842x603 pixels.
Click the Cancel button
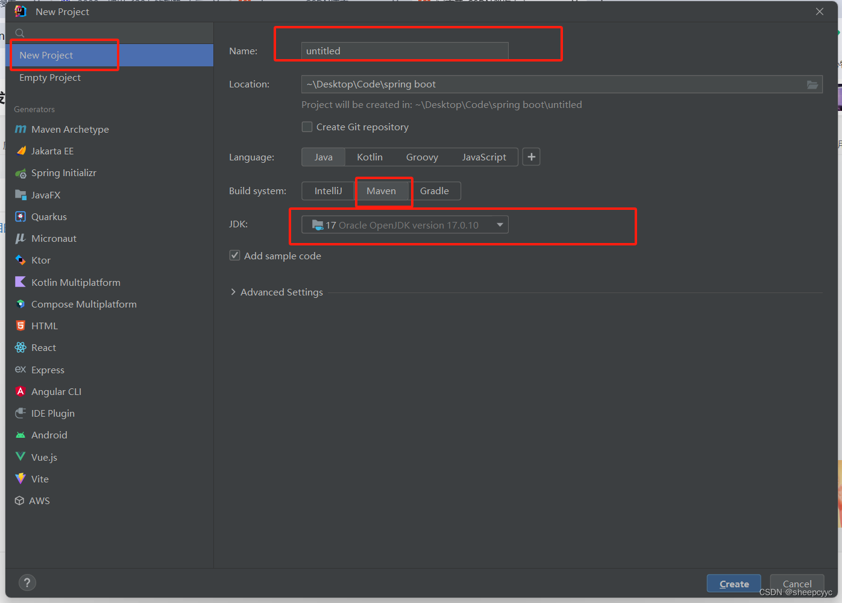[x=797, y=584]
